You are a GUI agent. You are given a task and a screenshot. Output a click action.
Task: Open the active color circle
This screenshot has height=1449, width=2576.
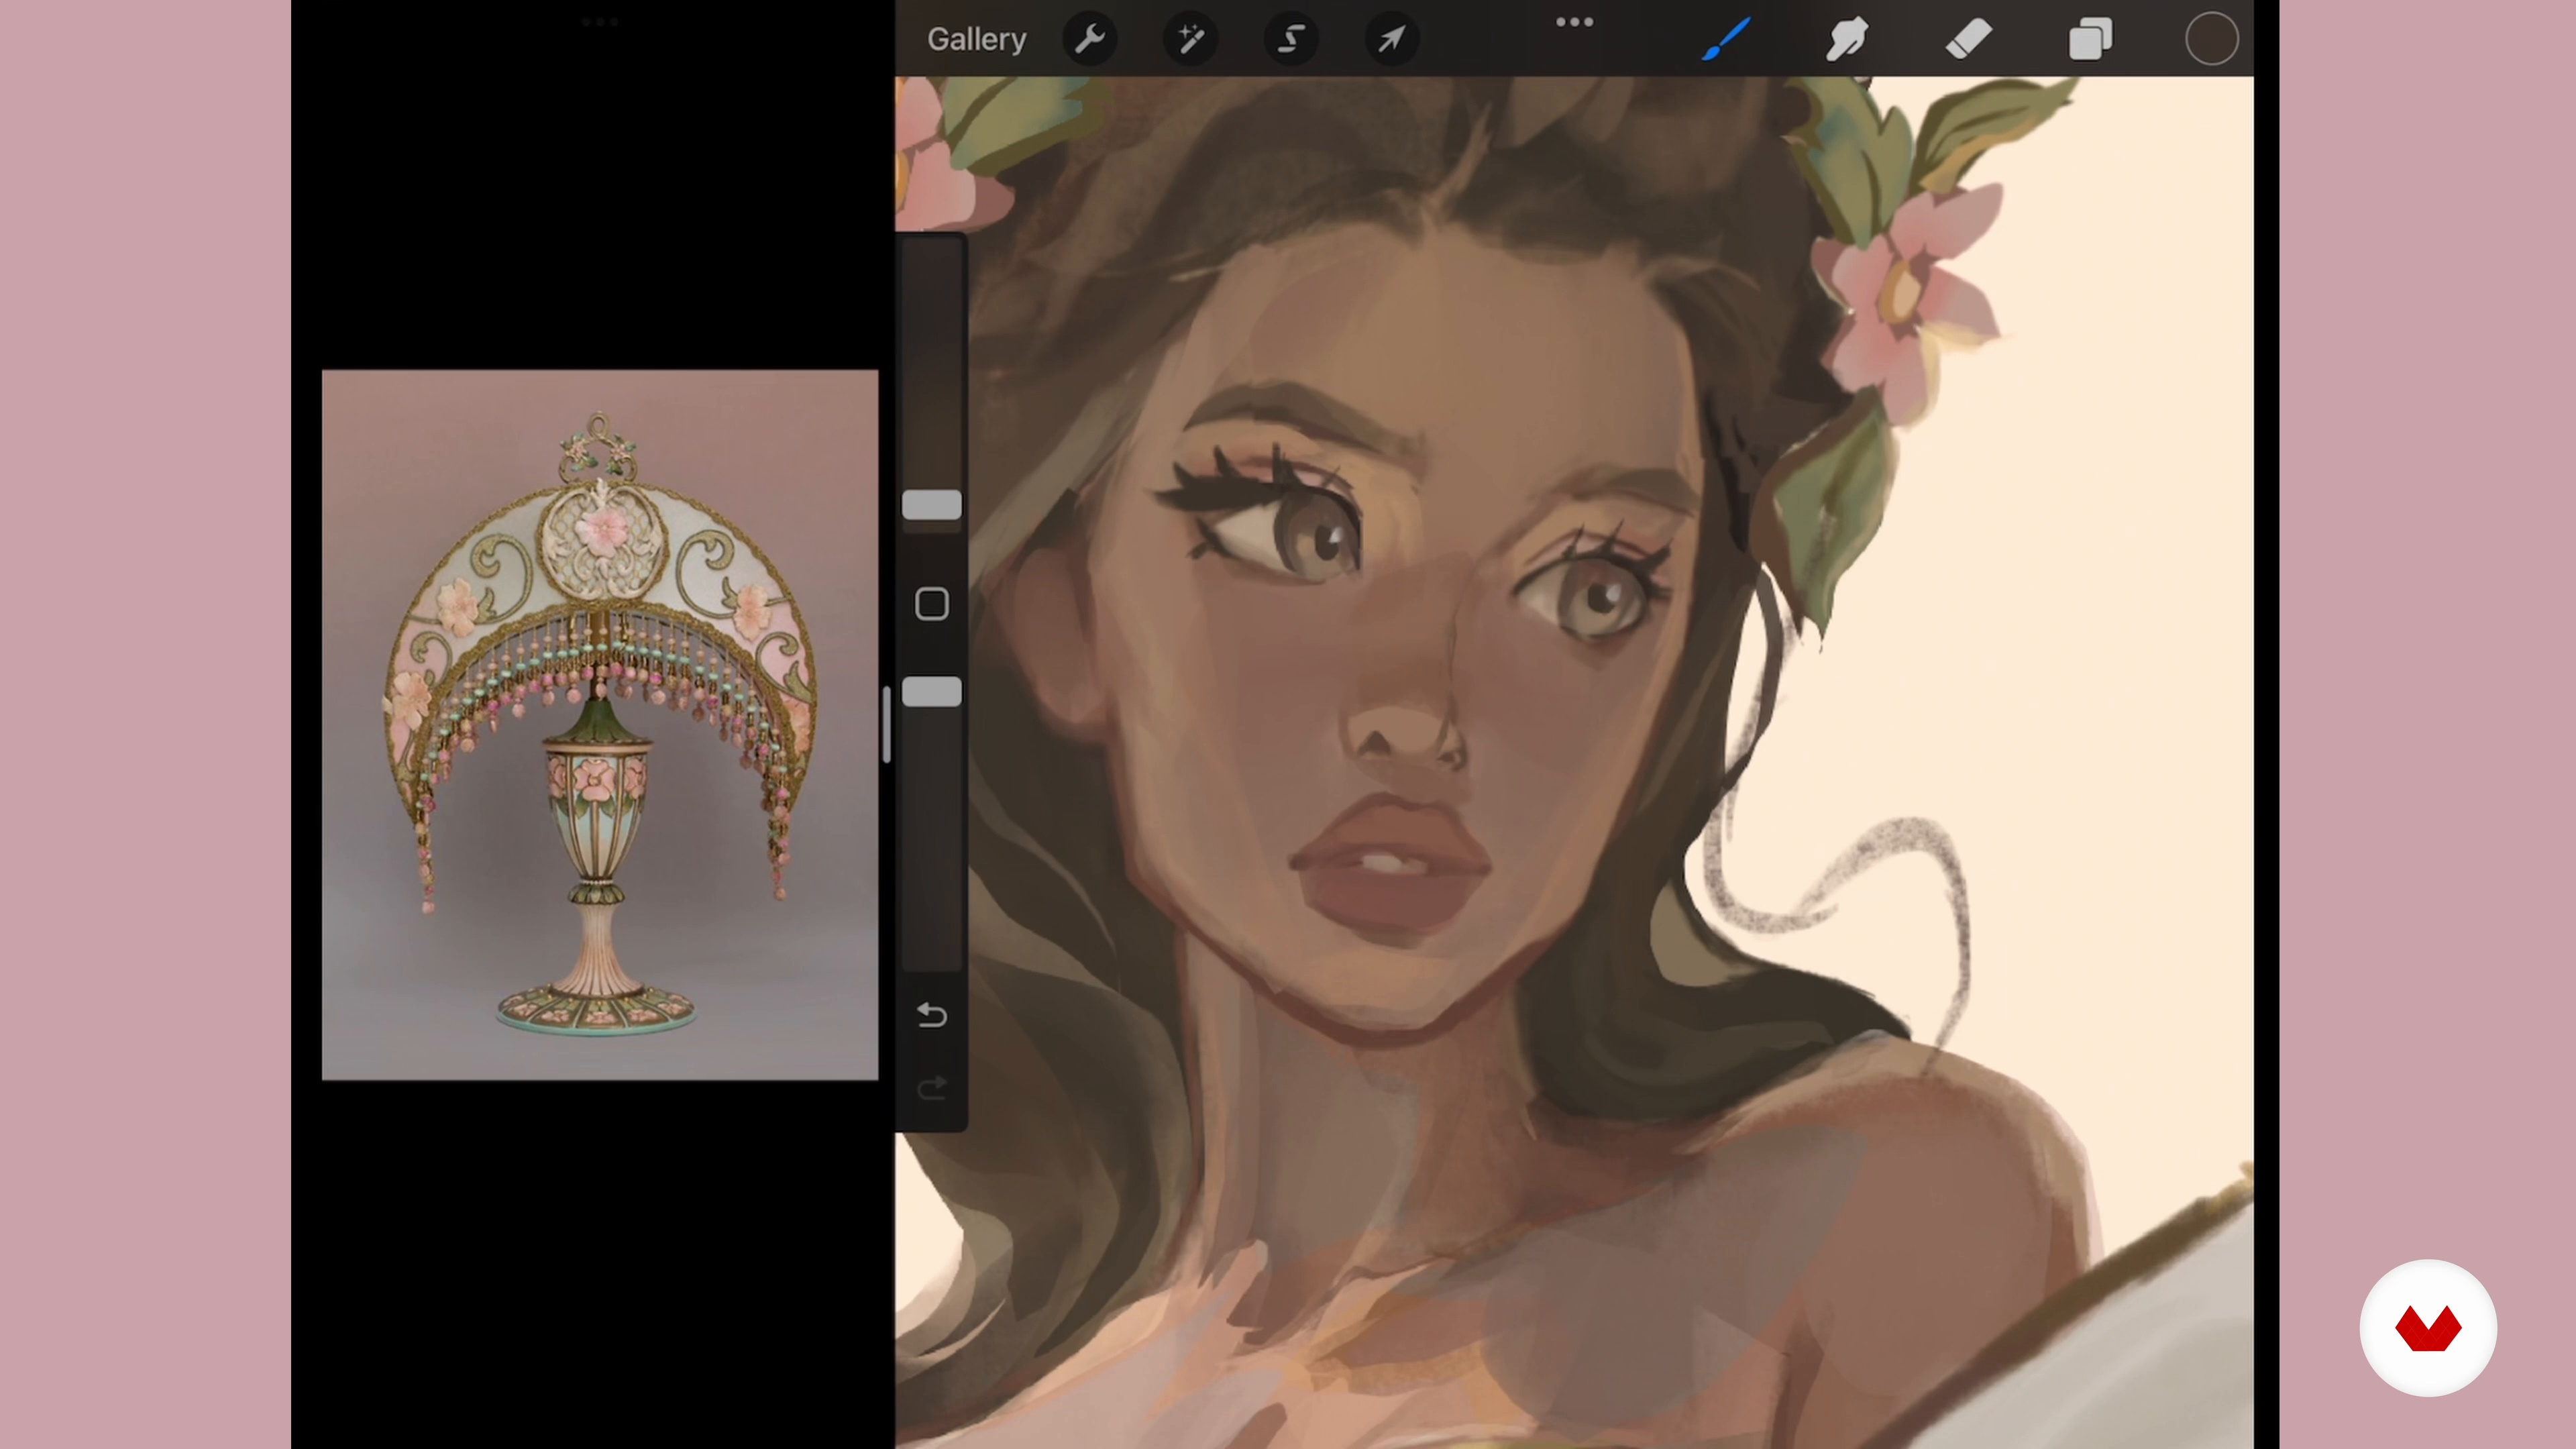(2211, 39)
